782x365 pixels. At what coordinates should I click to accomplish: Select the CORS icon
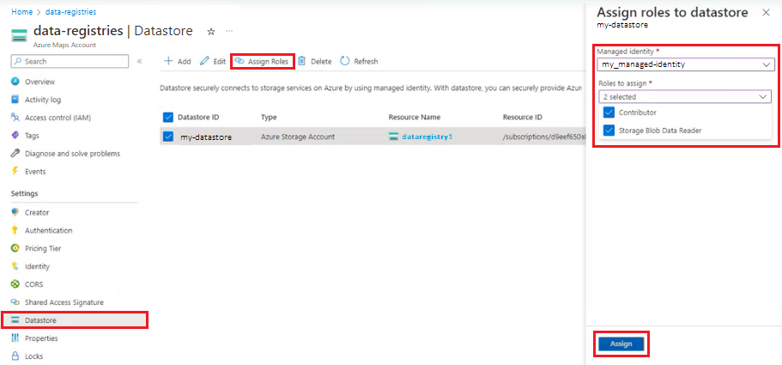coord(15,284)
